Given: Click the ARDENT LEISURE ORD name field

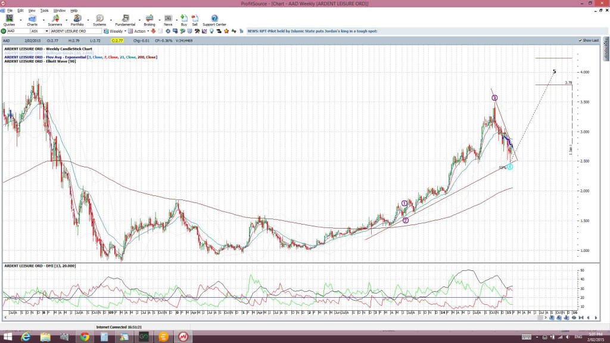Looking at the screenshot, I should pos(76,31).
